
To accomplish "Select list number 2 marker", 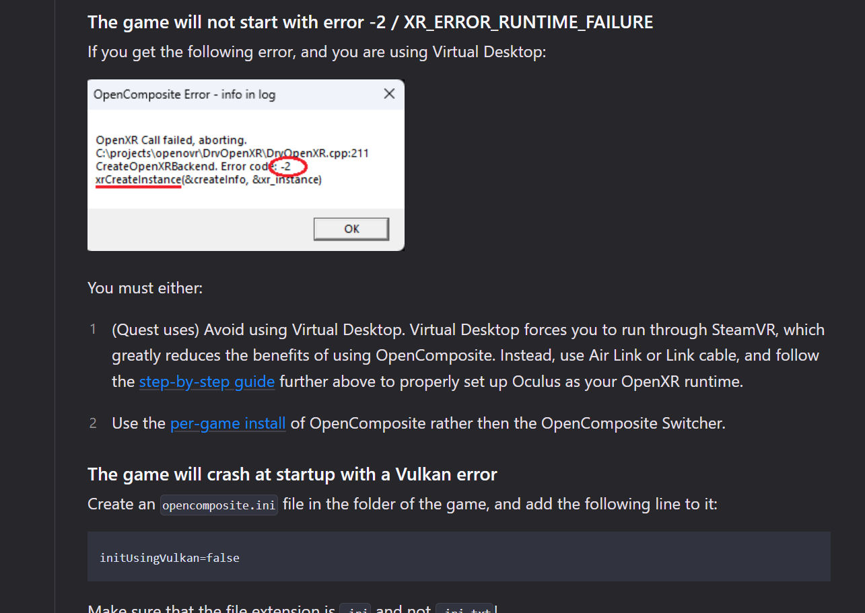I will point(94,424).
